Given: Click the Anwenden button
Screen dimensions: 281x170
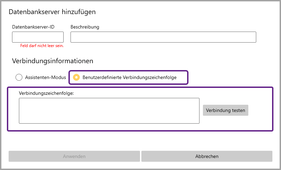Looking at the screenshot, I should coord(74,156).
